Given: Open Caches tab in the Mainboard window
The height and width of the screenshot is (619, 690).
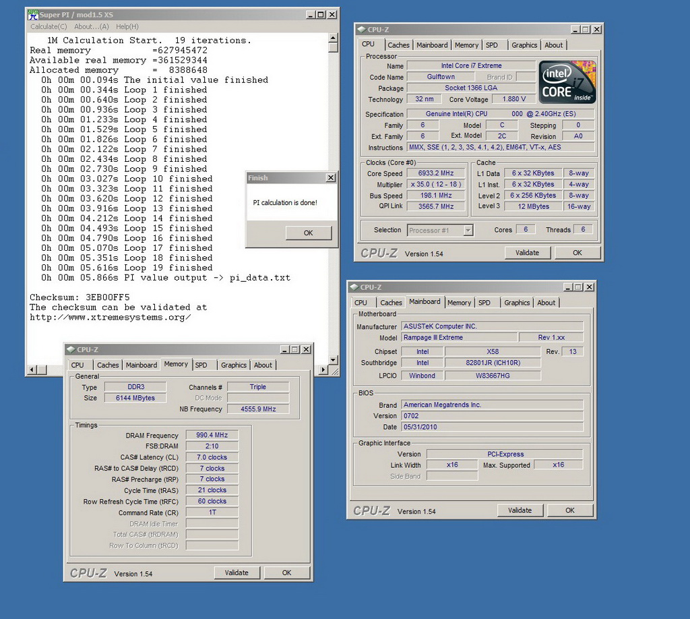Looking at the screenshot, I should click(391, 303).
